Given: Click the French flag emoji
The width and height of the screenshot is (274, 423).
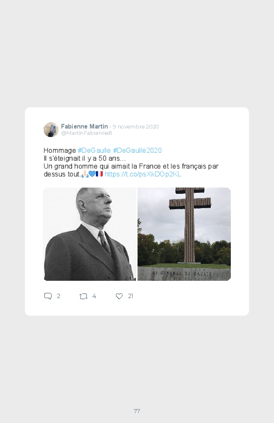Looking at the screenshot, I should [x=100, y=174].
